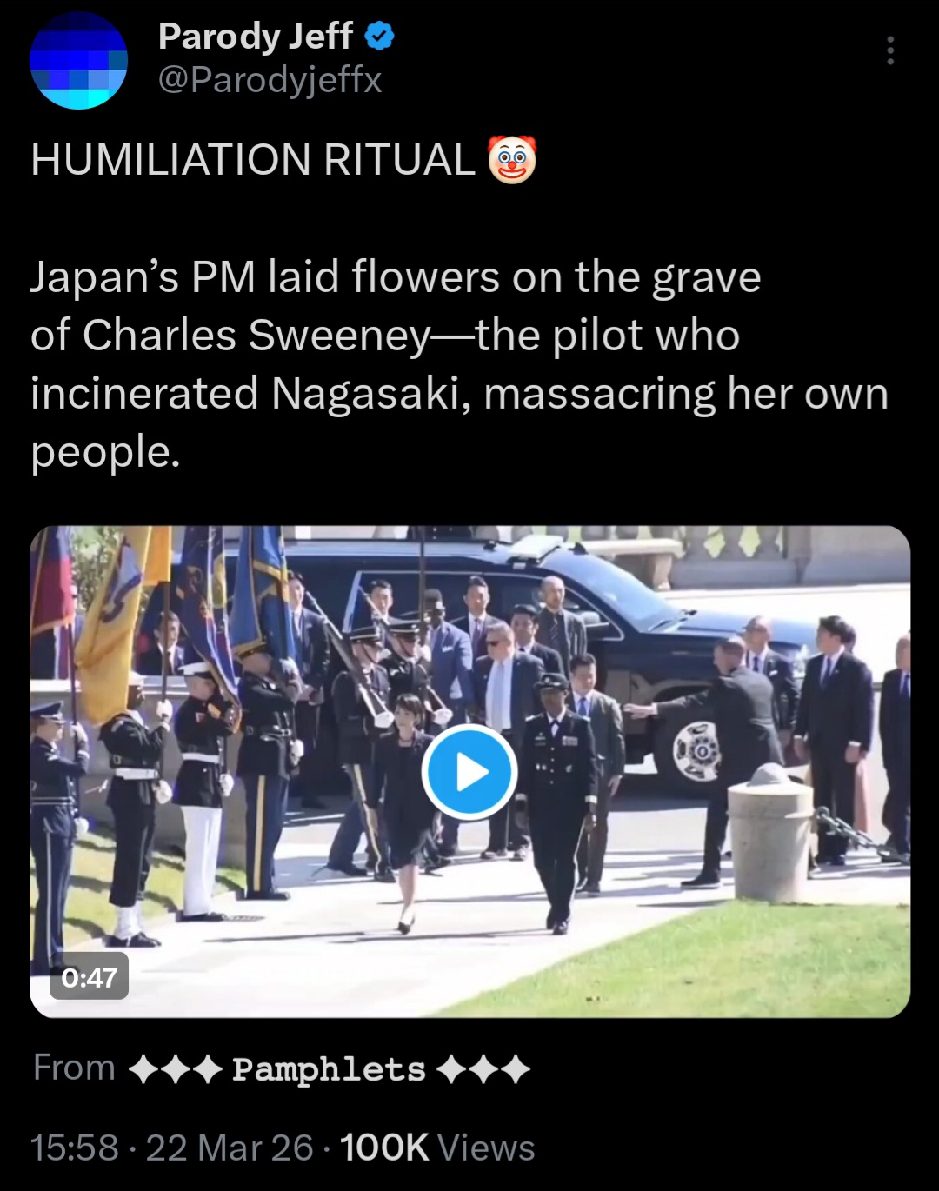Viewport: 939px width, 1191px height.
Task: Click the clown face emoji
Action: (513, 160)
